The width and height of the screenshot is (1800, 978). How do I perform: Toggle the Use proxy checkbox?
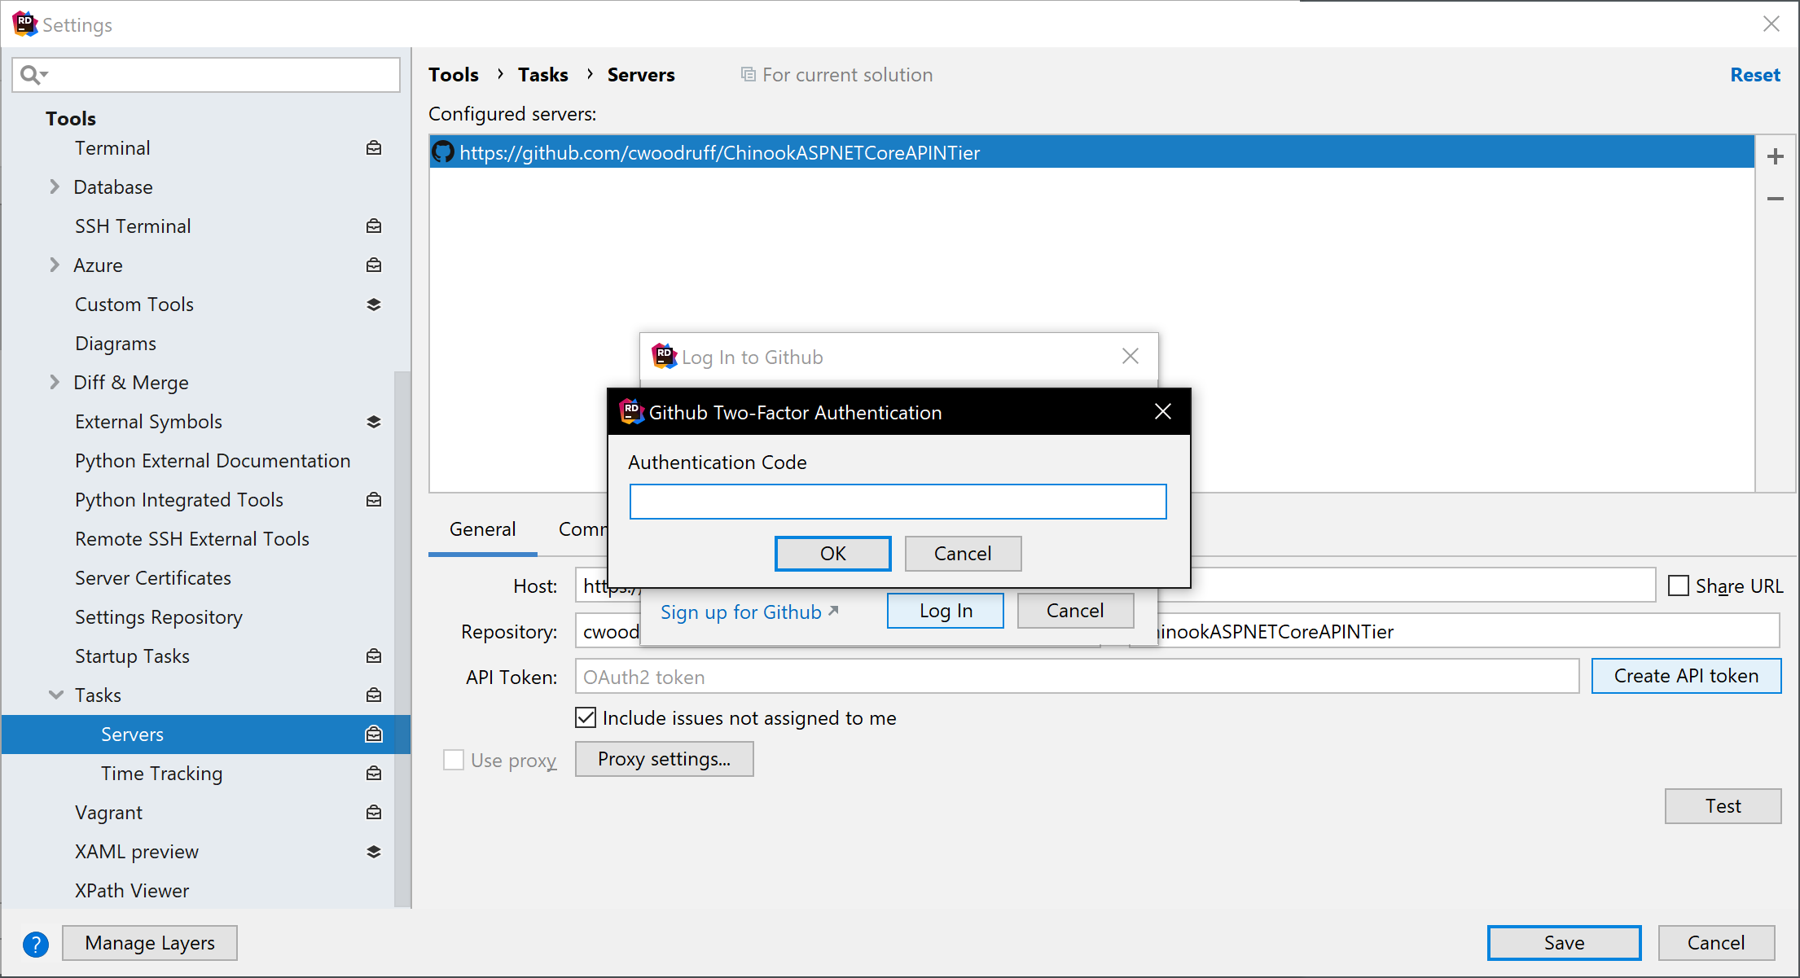coord(454,760)
